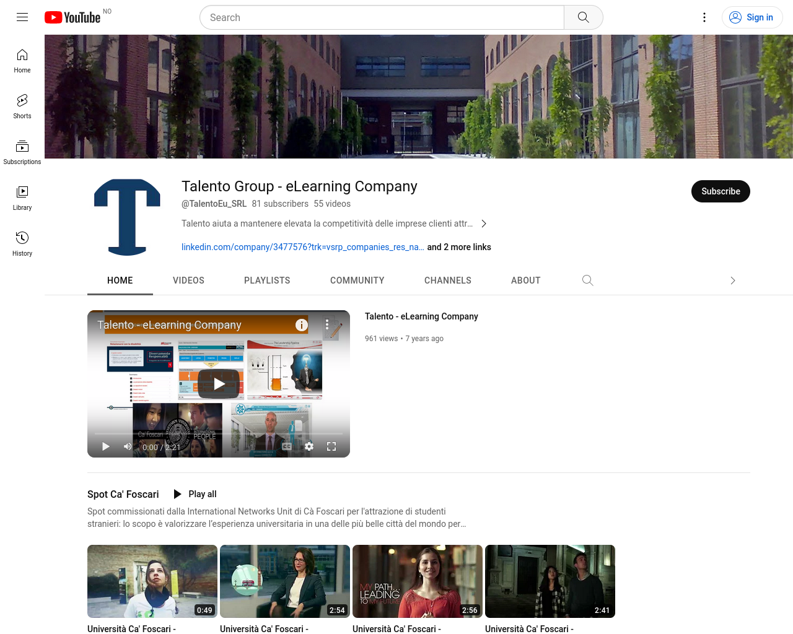
Task: Click the info card icon on video
Action: point(302,325)
